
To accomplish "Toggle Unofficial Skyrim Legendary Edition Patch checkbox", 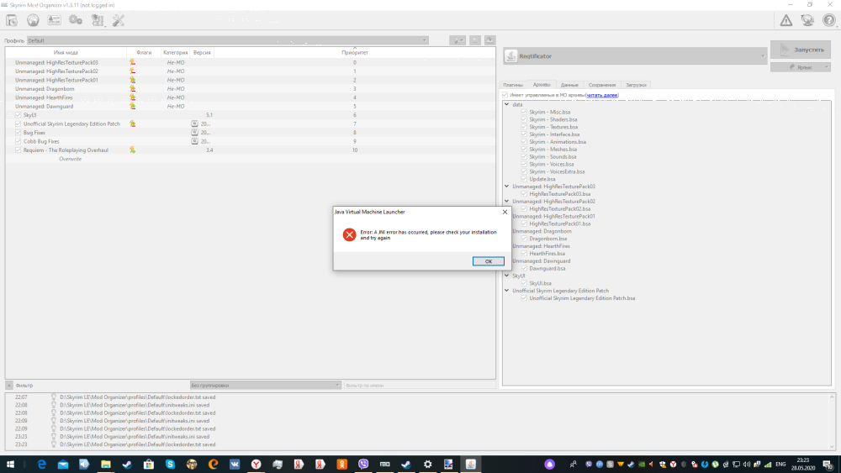I will click(x=19, y=124).
